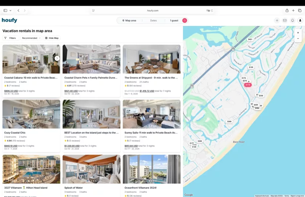This screenshot has height=197, width=305.
Task: Click the houfy.com address field
Action: [x=153, y=11]
